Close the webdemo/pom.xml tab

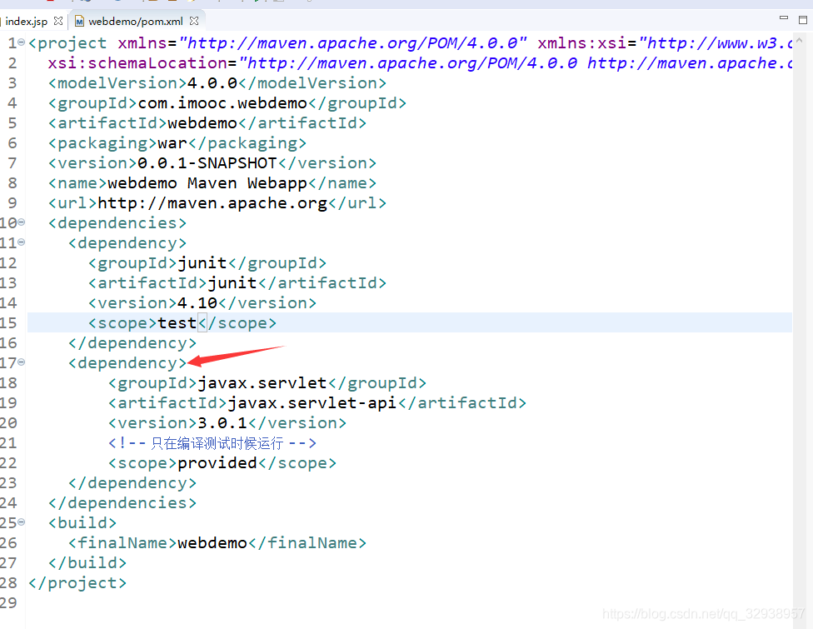(x=194, y=22)
